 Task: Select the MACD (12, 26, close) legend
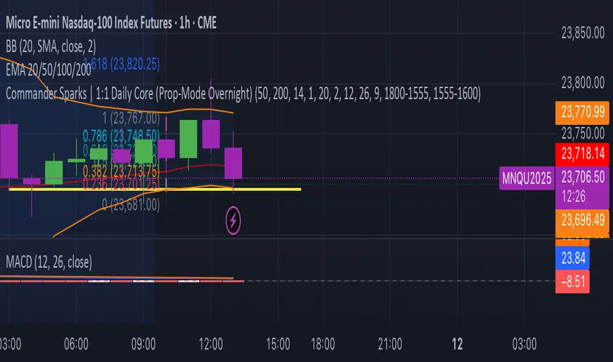point(49,262)
